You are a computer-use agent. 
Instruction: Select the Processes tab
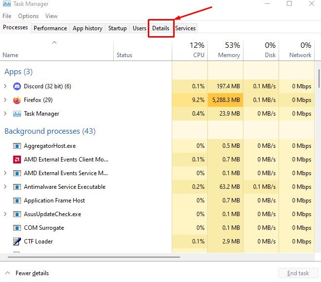pos(15,27)
